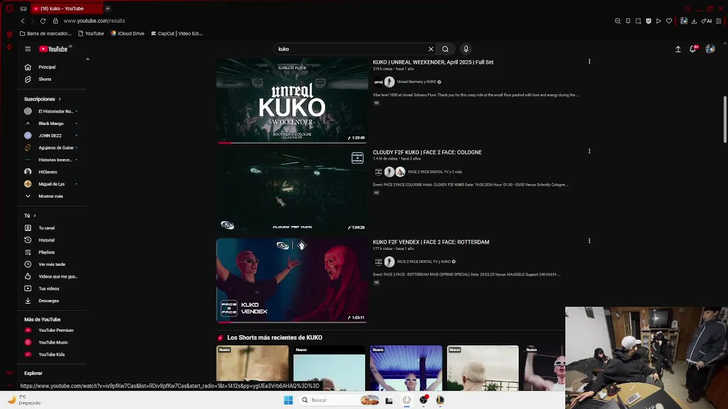This screenshot has height=409, width=728.
Task: Start voice search with the microphone icon
Action: (466, 49)
